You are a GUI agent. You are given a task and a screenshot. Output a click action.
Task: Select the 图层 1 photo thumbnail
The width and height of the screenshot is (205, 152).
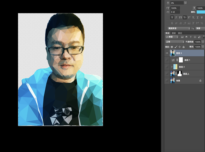[172, 74]
